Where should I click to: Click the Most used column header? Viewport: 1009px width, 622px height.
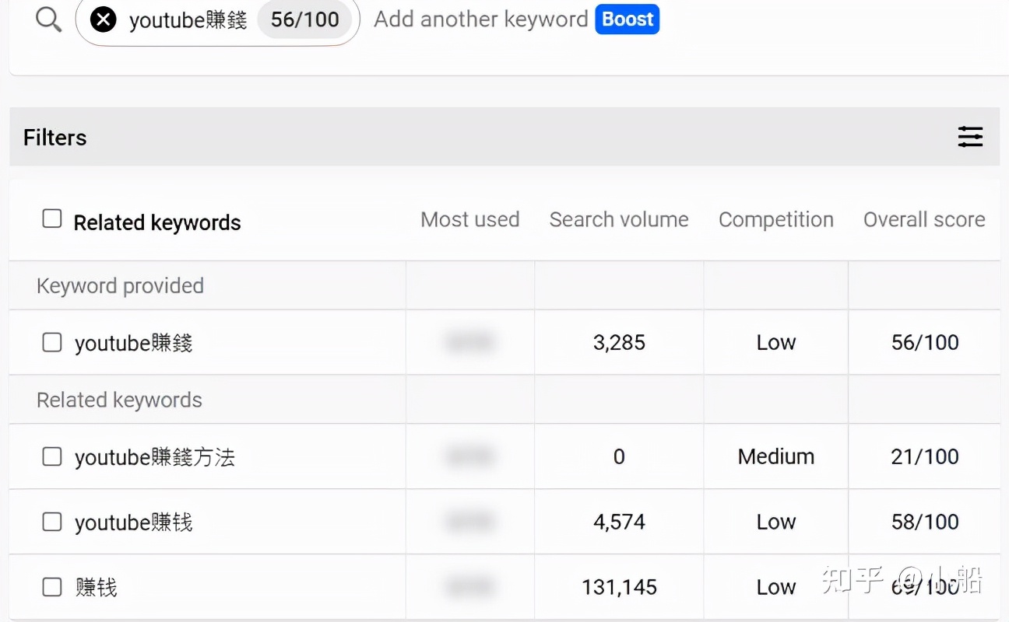point(470,219)
